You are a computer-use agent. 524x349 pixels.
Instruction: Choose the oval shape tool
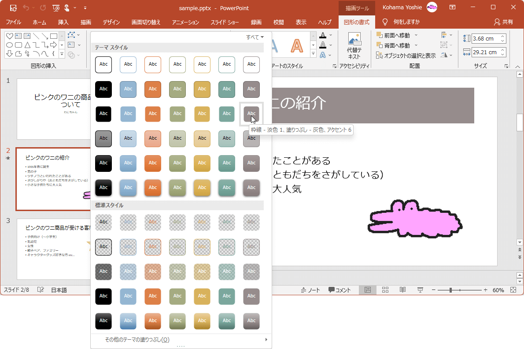tap(9, 45)
